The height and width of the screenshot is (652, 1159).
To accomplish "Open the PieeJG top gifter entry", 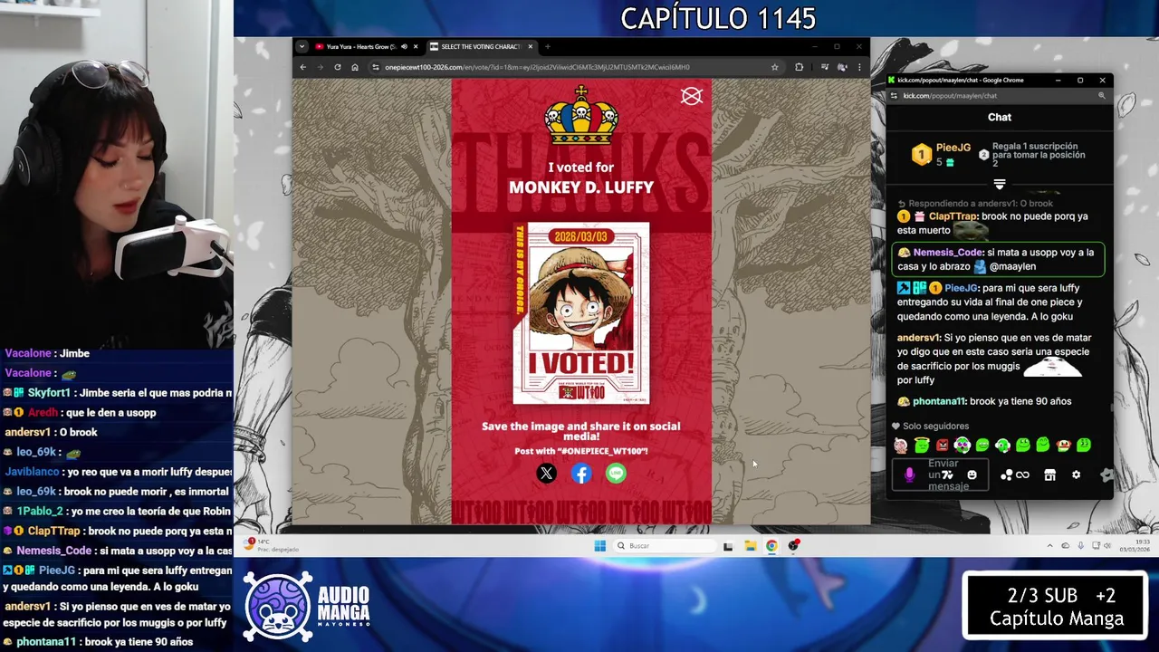I will click(942, 154).
